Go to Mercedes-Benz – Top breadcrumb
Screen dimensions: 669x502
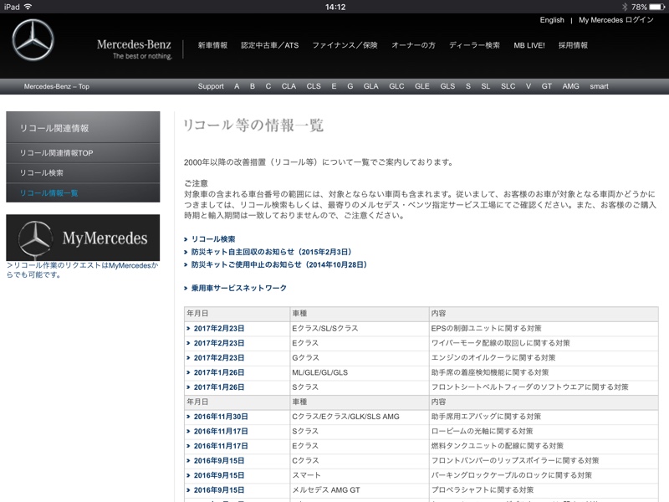pyautogui.click(x=57, y=86)
